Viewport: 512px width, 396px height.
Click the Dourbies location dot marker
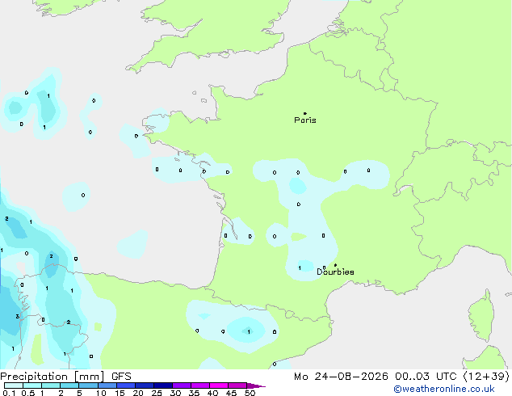335,265
